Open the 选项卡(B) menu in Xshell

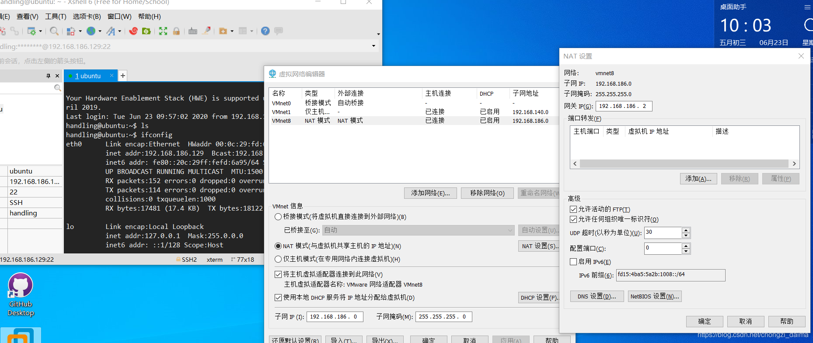tap(87, 17)
